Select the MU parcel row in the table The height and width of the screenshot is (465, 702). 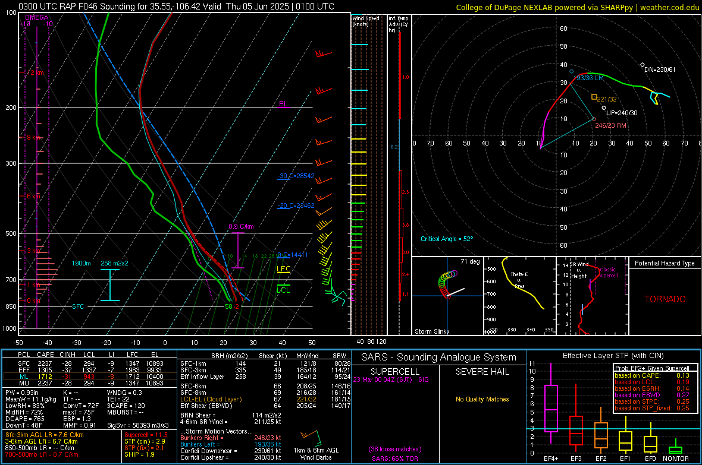[90, 382]
